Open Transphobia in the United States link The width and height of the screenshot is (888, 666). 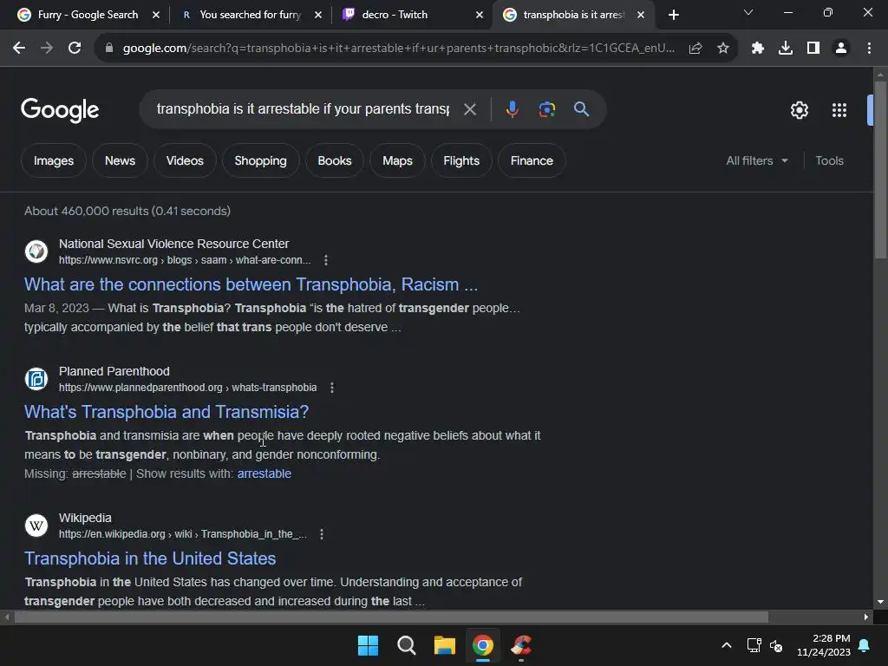150,558
